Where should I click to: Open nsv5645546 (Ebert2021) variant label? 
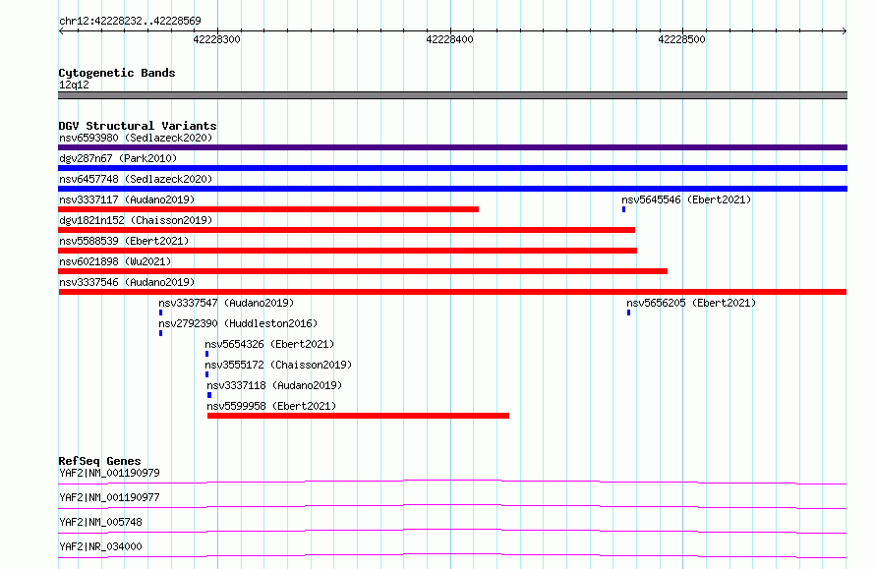686,199
